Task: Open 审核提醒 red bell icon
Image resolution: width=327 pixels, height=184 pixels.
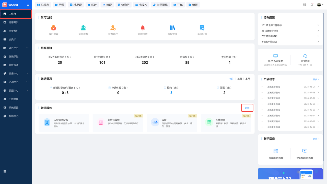Action: click(x=143, y=28)
